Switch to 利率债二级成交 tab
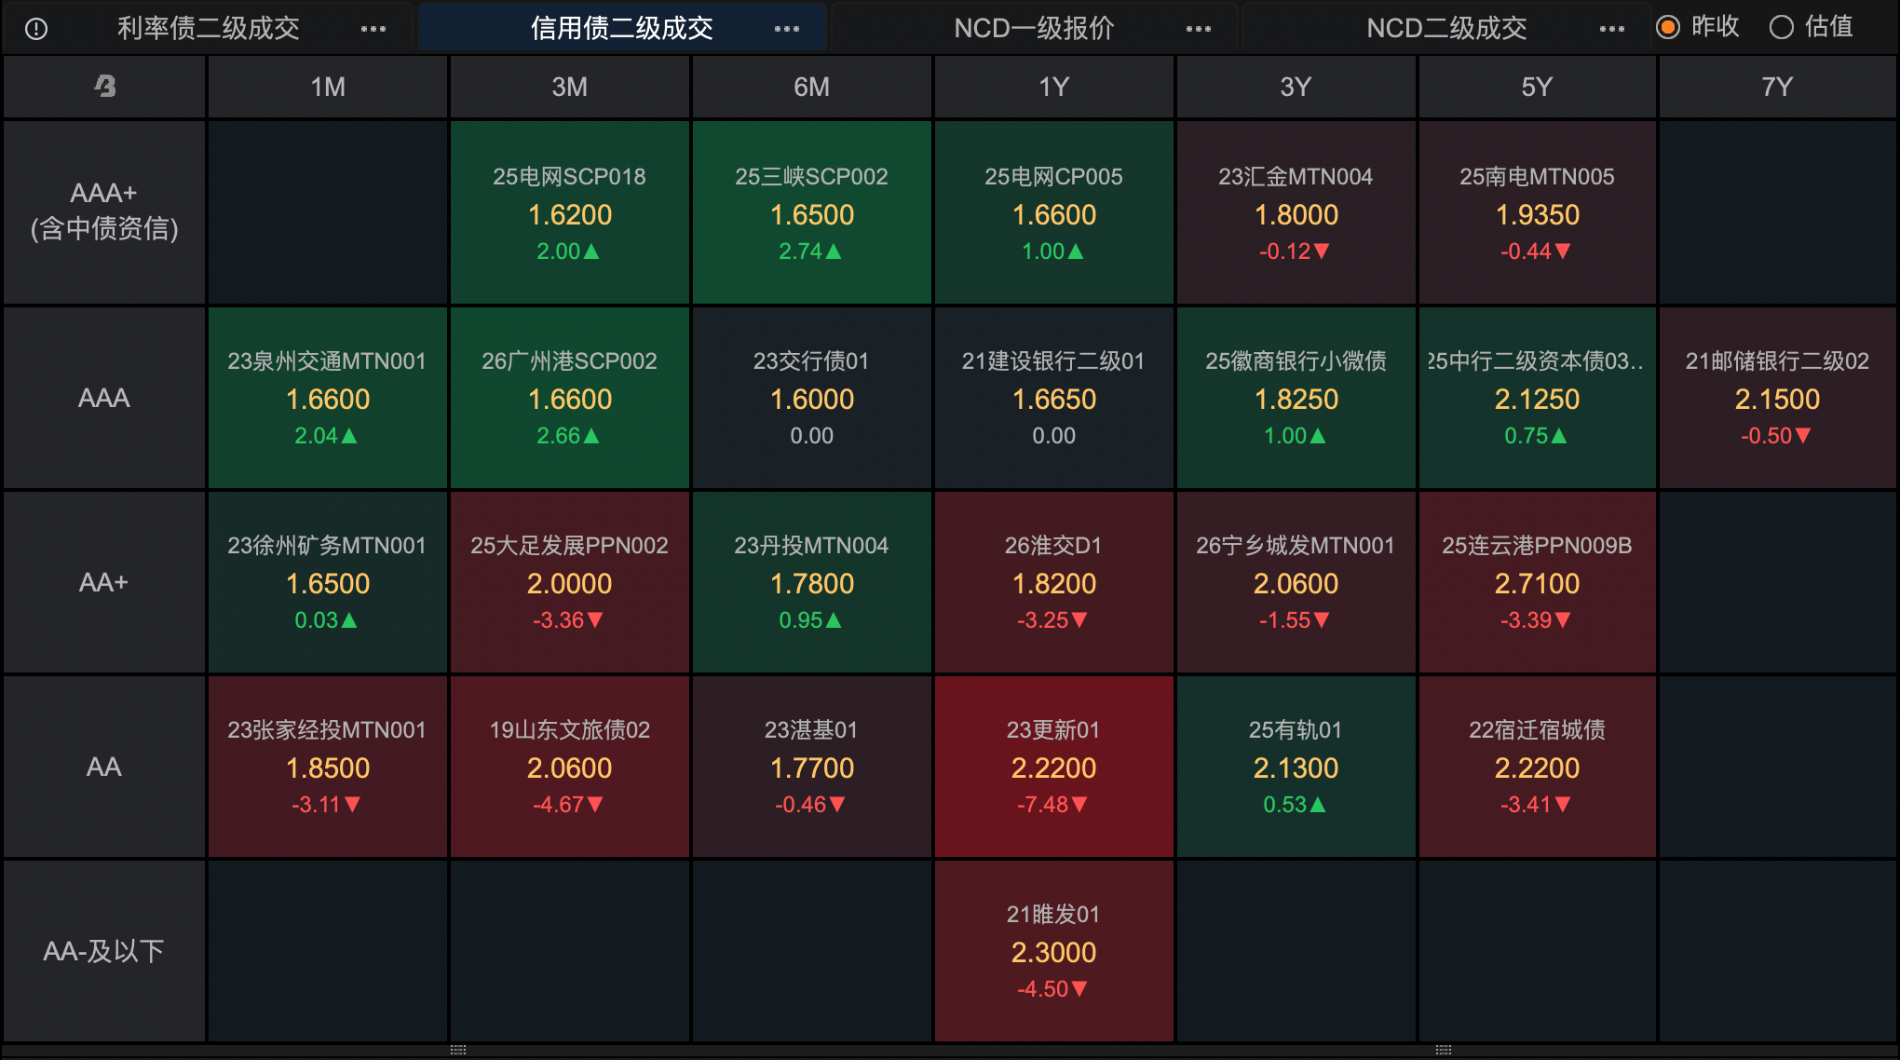Image resolution: width=1900 pixels, height=1060 pixels. 209,29
